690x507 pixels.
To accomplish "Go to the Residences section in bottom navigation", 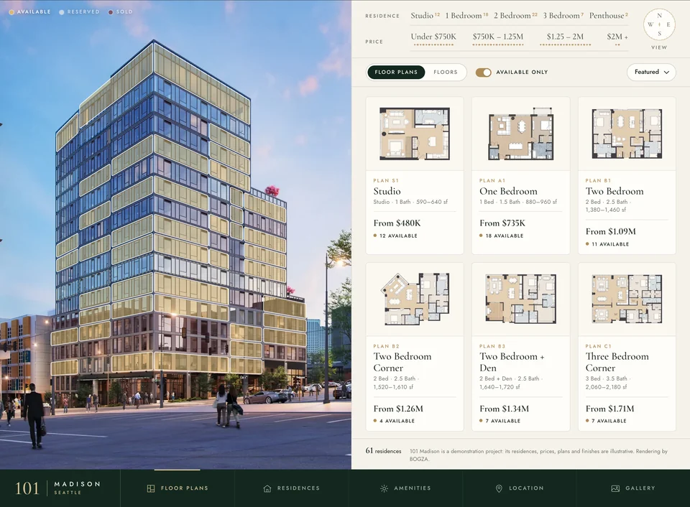I will tap(291, 488).
